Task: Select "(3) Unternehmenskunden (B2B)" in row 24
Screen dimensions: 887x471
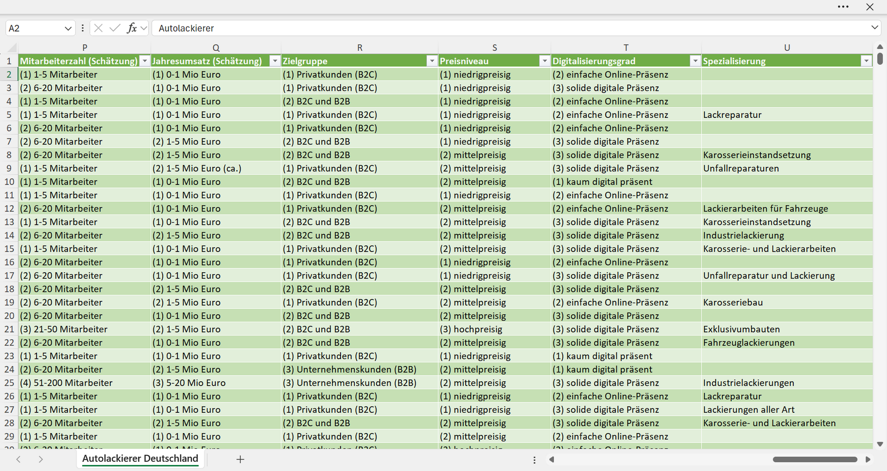Action: [x=360, y=369]
